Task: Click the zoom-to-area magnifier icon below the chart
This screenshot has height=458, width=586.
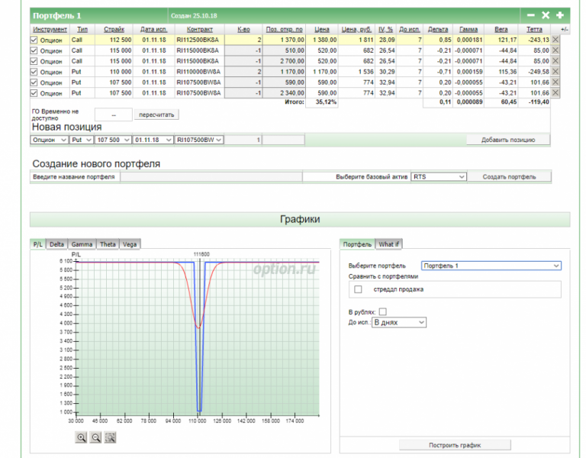Action: (111, 437)
